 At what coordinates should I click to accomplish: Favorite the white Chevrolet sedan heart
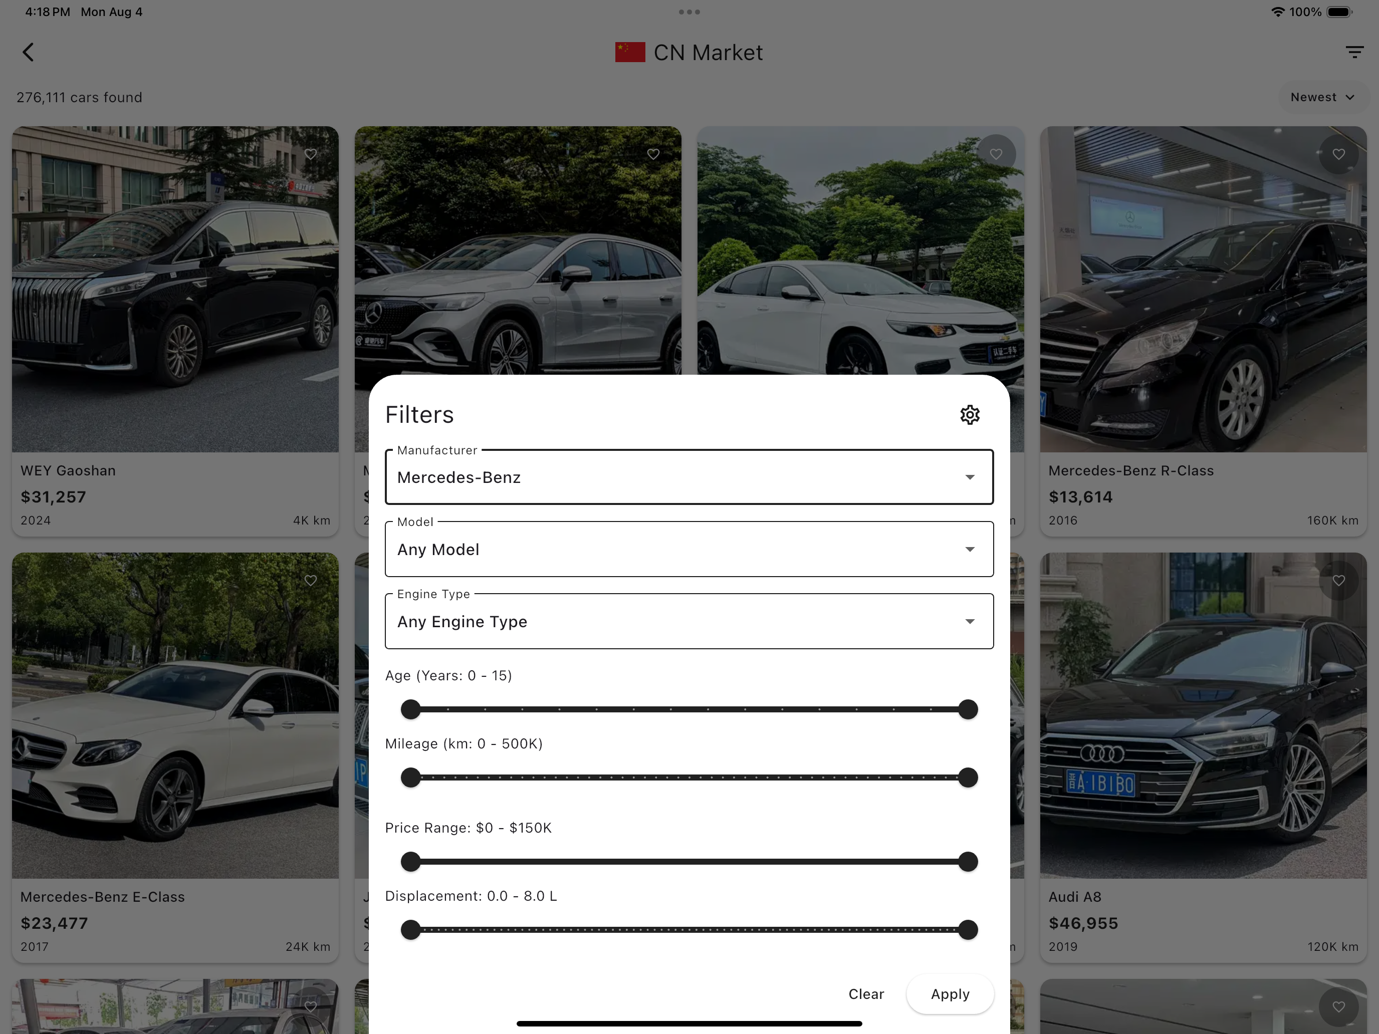click(x=996, y=154)
